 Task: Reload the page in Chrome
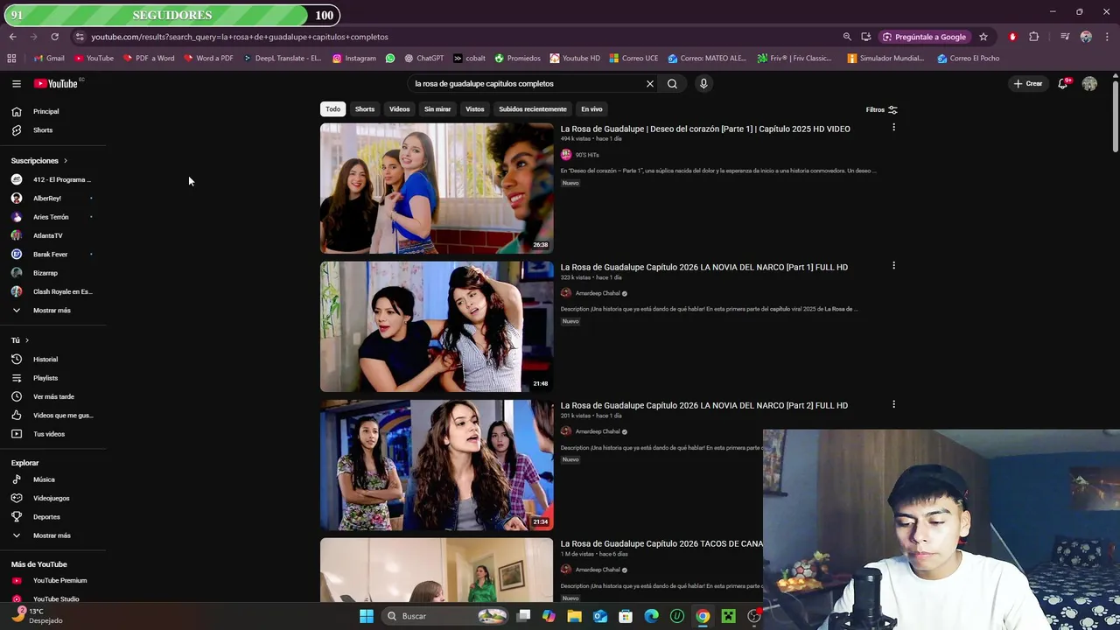pos(54,37)
